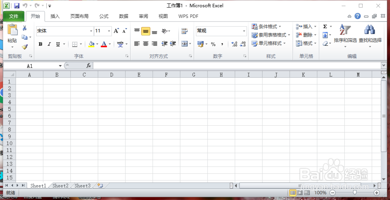The image size is (390, 200).
Task: Open the Name Box dropdown arrow
Action: [x=60, y=66]
